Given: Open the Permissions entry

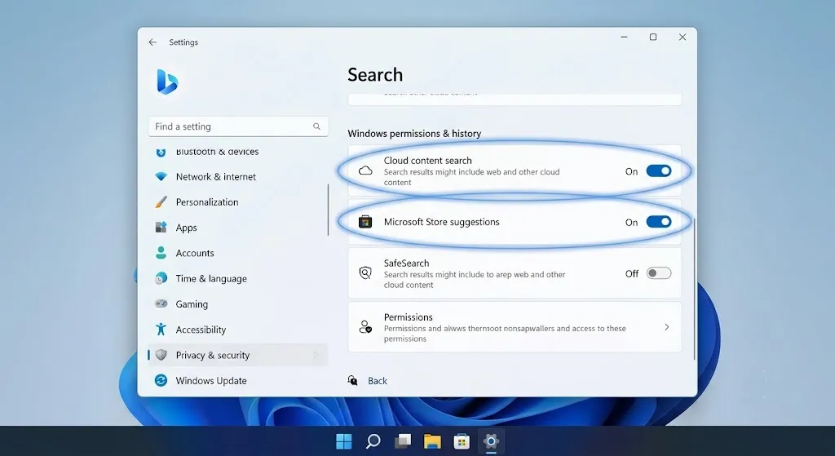Looking at the screenshot, I should [515, 327].
